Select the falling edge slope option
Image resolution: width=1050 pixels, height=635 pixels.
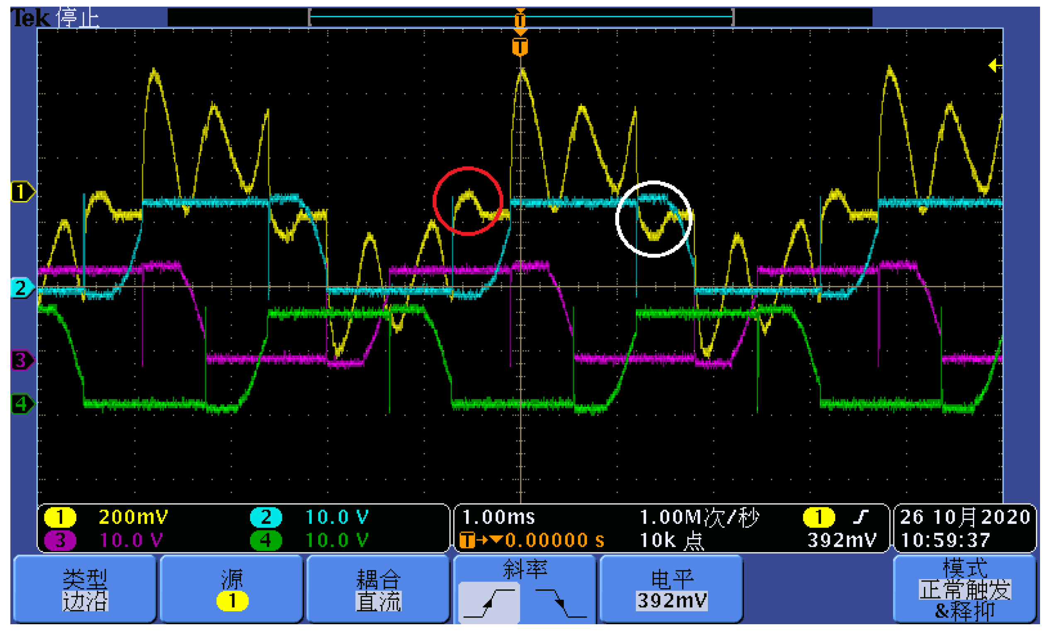click(x=561, y=602)
